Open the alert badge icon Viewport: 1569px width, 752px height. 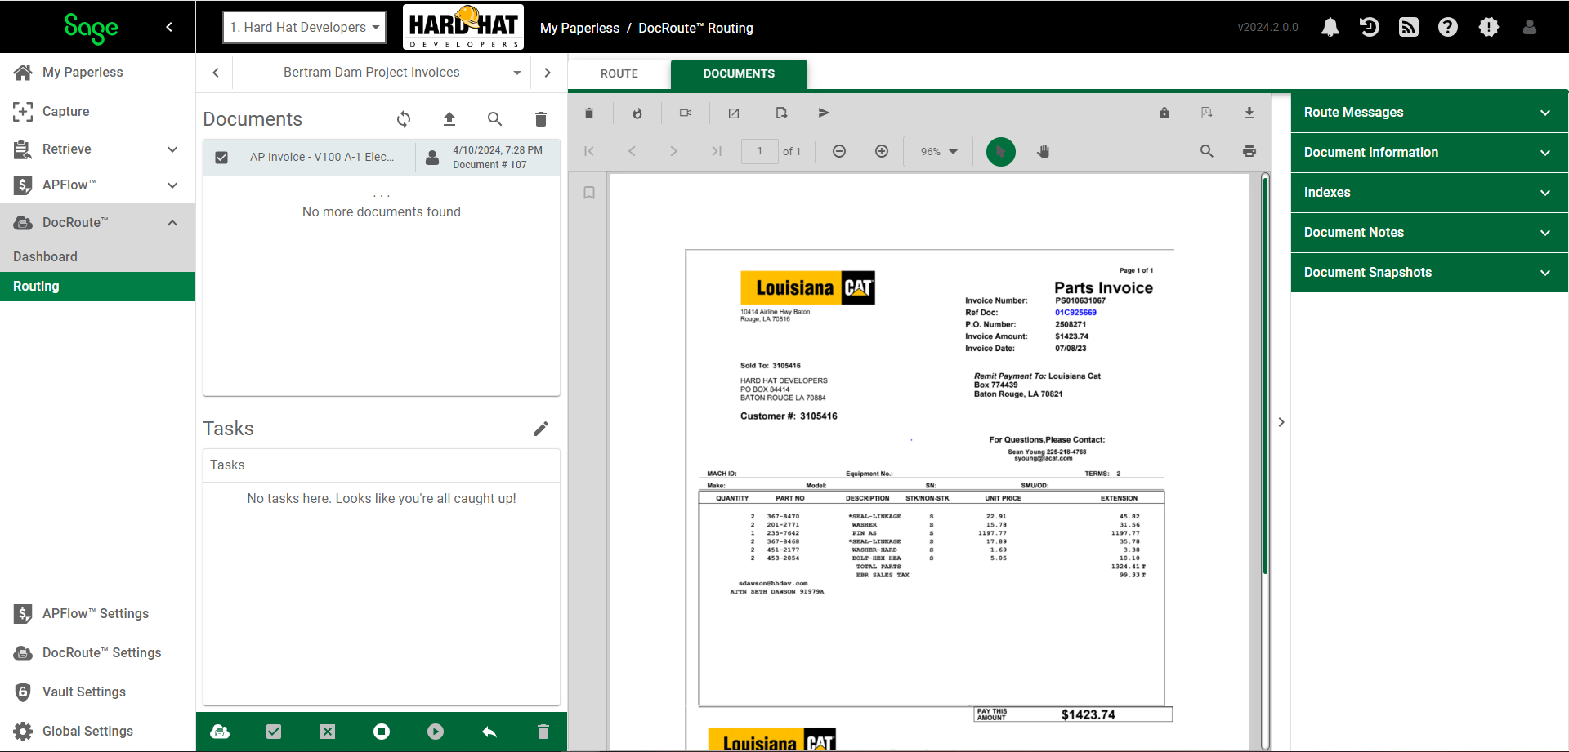tap(1489, 28)
